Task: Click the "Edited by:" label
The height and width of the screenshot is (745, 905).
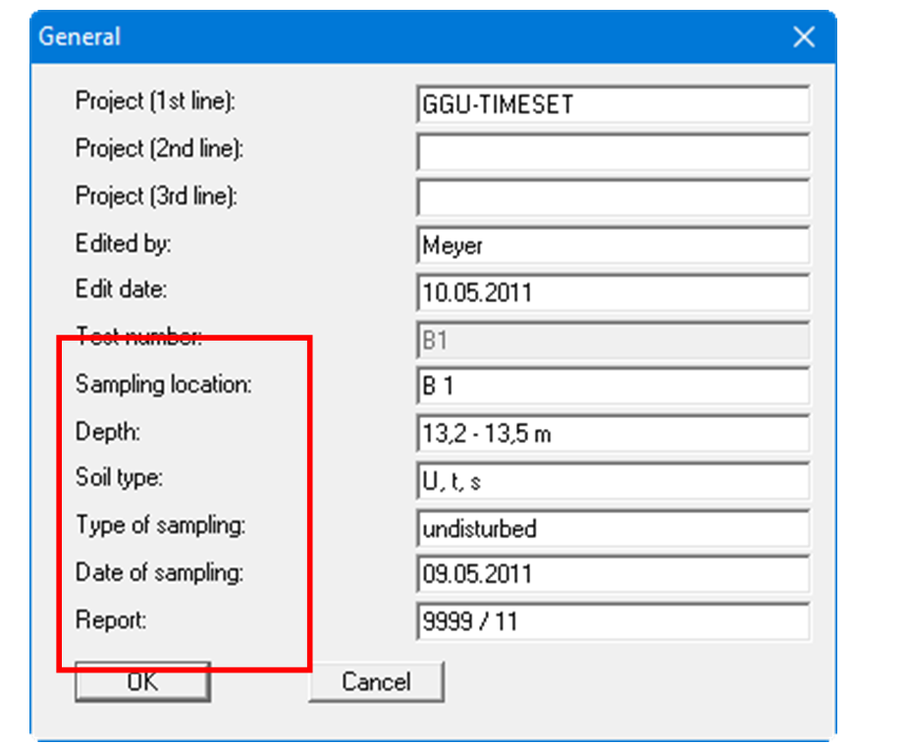Action: (123, 242)
